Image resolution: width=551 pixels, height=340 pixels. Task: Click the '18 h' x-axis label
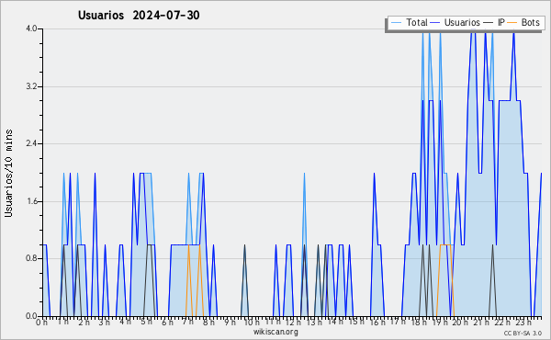click(419, 322)
